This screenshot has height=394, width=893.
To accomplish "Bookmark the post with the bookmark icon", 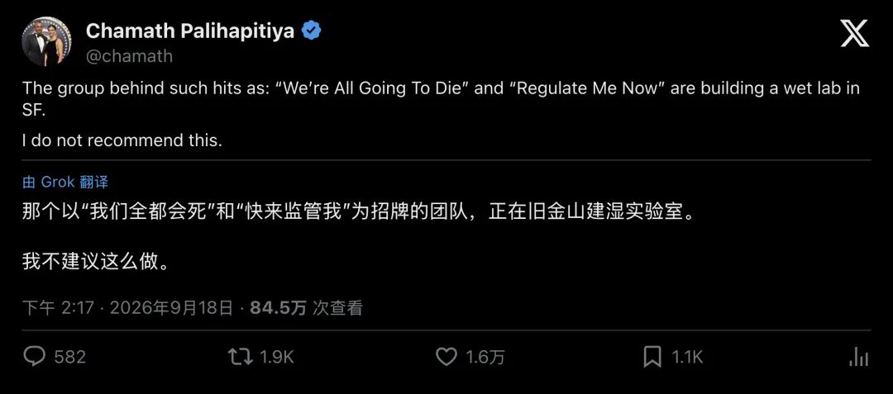I will point(652,357).
